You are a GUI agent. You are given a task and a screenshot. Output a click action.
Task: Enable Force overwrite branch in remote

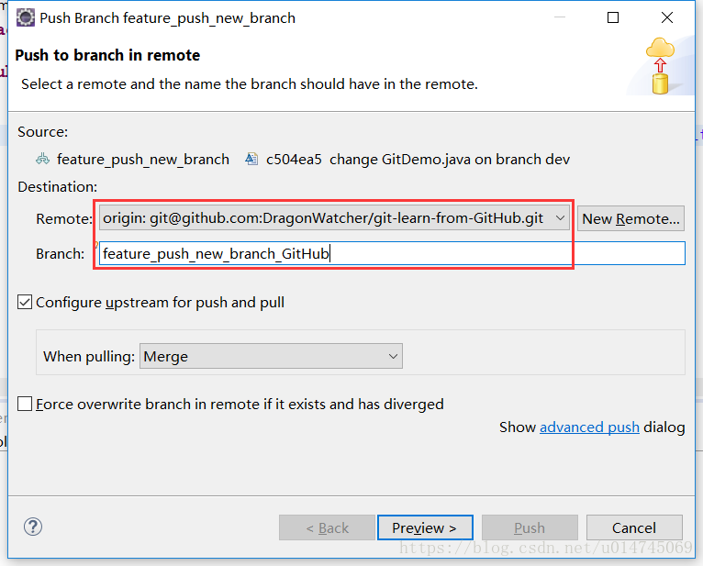25,404
